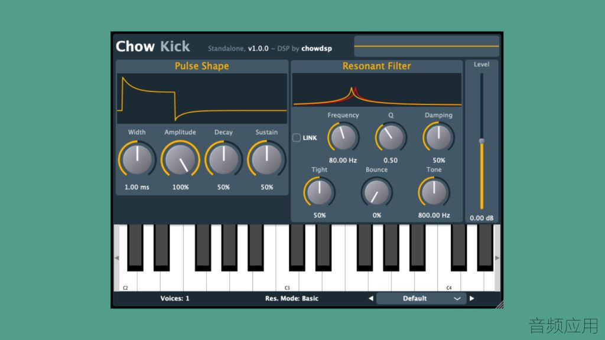Screen dimensions: 605x340
Task: Play the C4 piano key
Action: (x=450, y=279)
